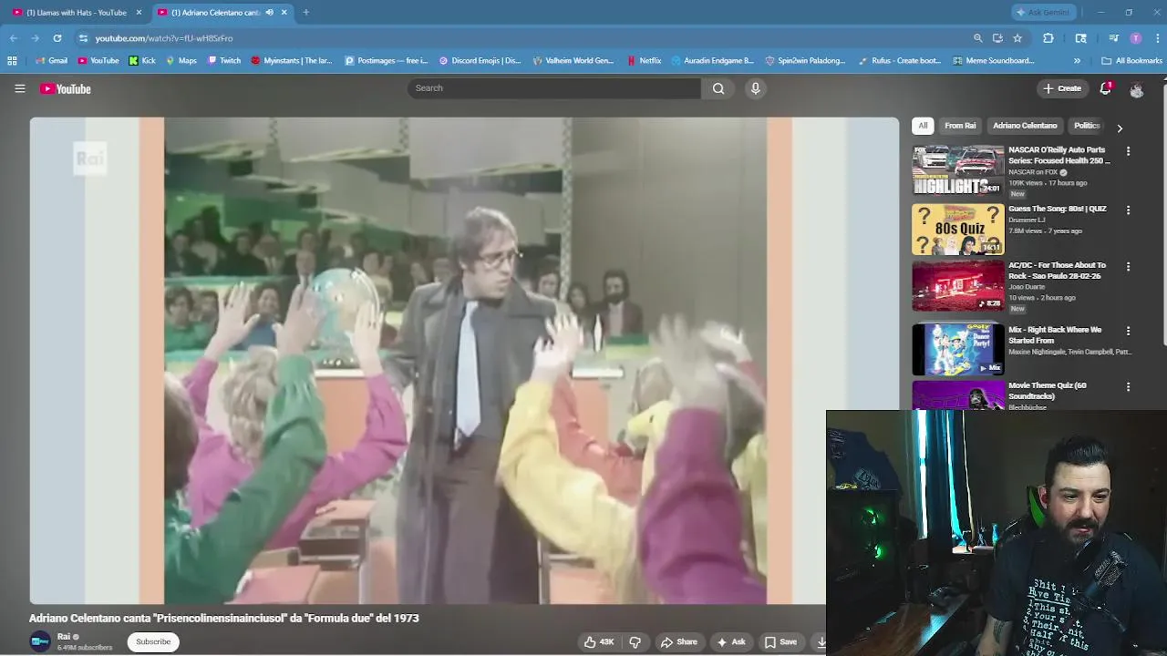This screenshot has width=1167, height=656.
Task: Open a new browser tab
Action: [x=305, y=13]
